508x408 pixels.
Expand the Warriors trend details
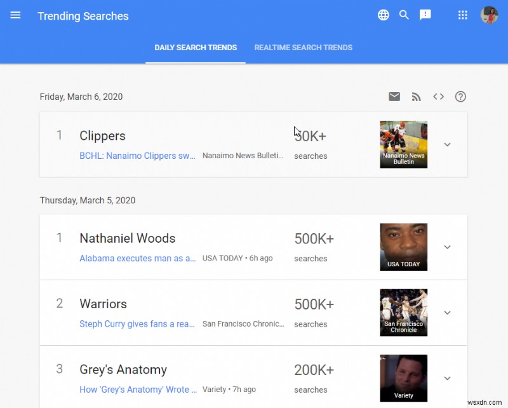(x=448, y=313)
